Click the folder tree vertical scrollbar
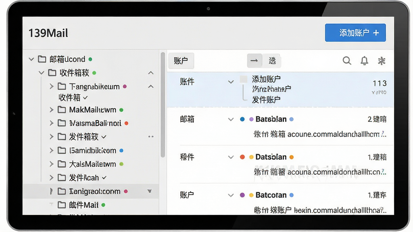 (x=163, y=105)
